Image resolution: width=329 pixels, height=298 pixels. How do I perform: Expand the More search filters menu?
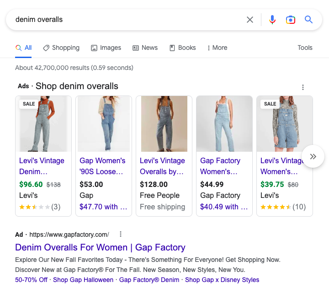click(217, 48)
